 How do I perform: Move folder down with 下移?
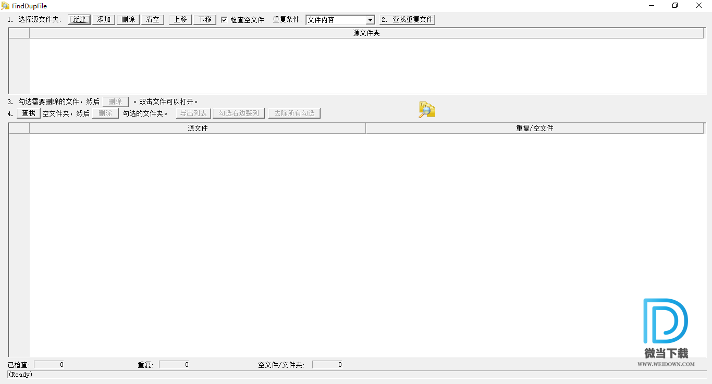(x=205, y=20)
